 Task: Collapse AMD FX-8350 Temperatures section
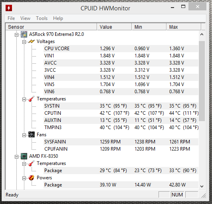[x=24, y=164]
